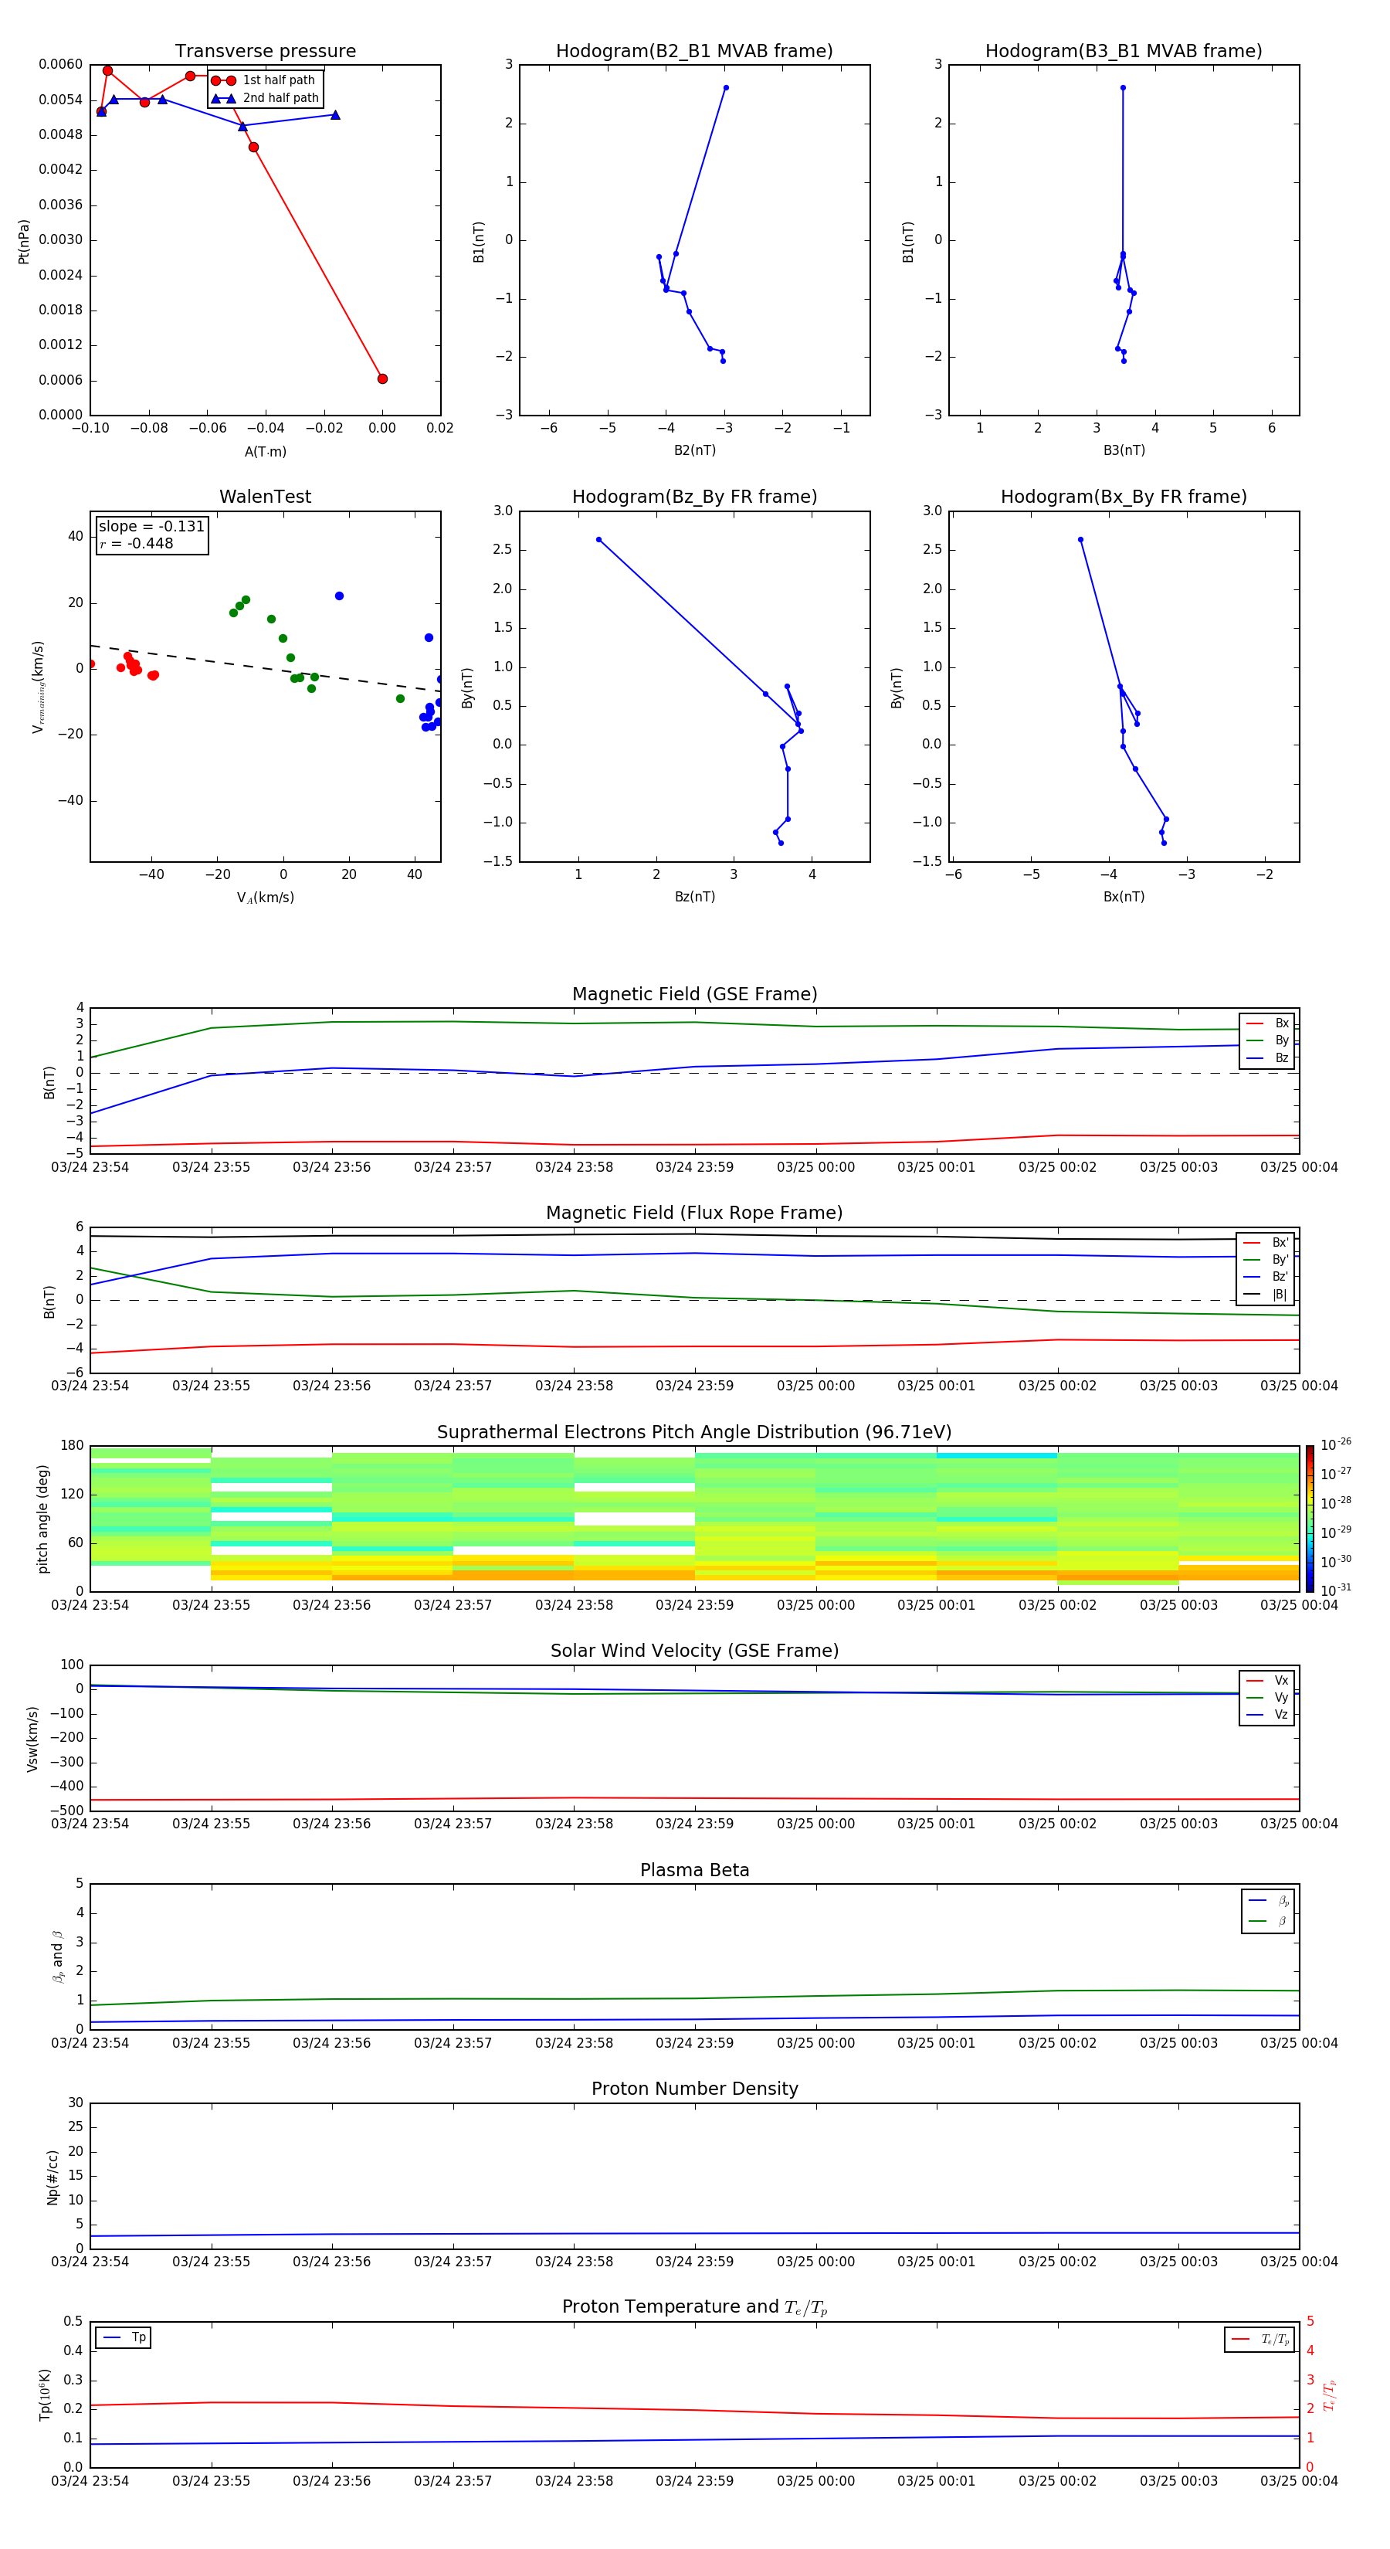Click the topmost point in B2_B1 hodogram
The height and width of the screenshot is (2549, 1390).
(725, 88)
